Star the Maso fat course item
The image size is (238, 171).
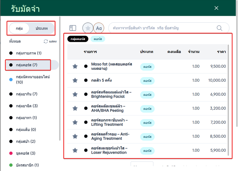(75, 66)
